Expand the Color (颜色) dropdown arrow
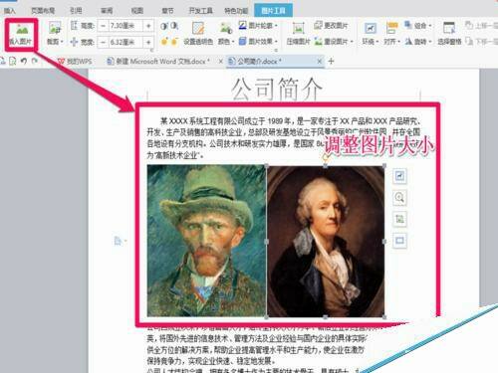Image resolution: width=498 pixels, height=373 pixels. pos(233,42)
